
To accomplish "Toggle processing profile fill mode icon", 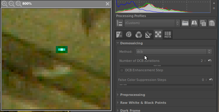I will 120,23.
